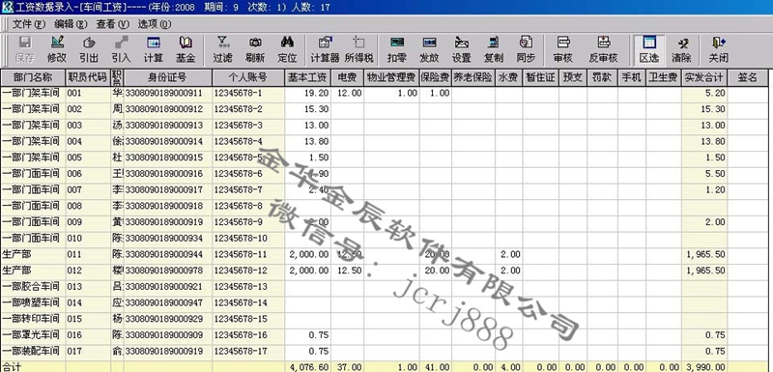
Task: Open the 文件(F) menu
Action: pyautogui.click(x=29, y=24)
